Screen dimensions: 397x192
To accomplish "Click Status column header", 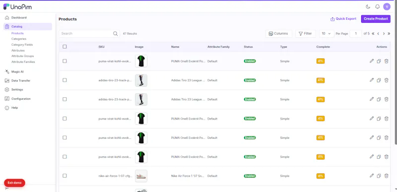I will 248,47.
